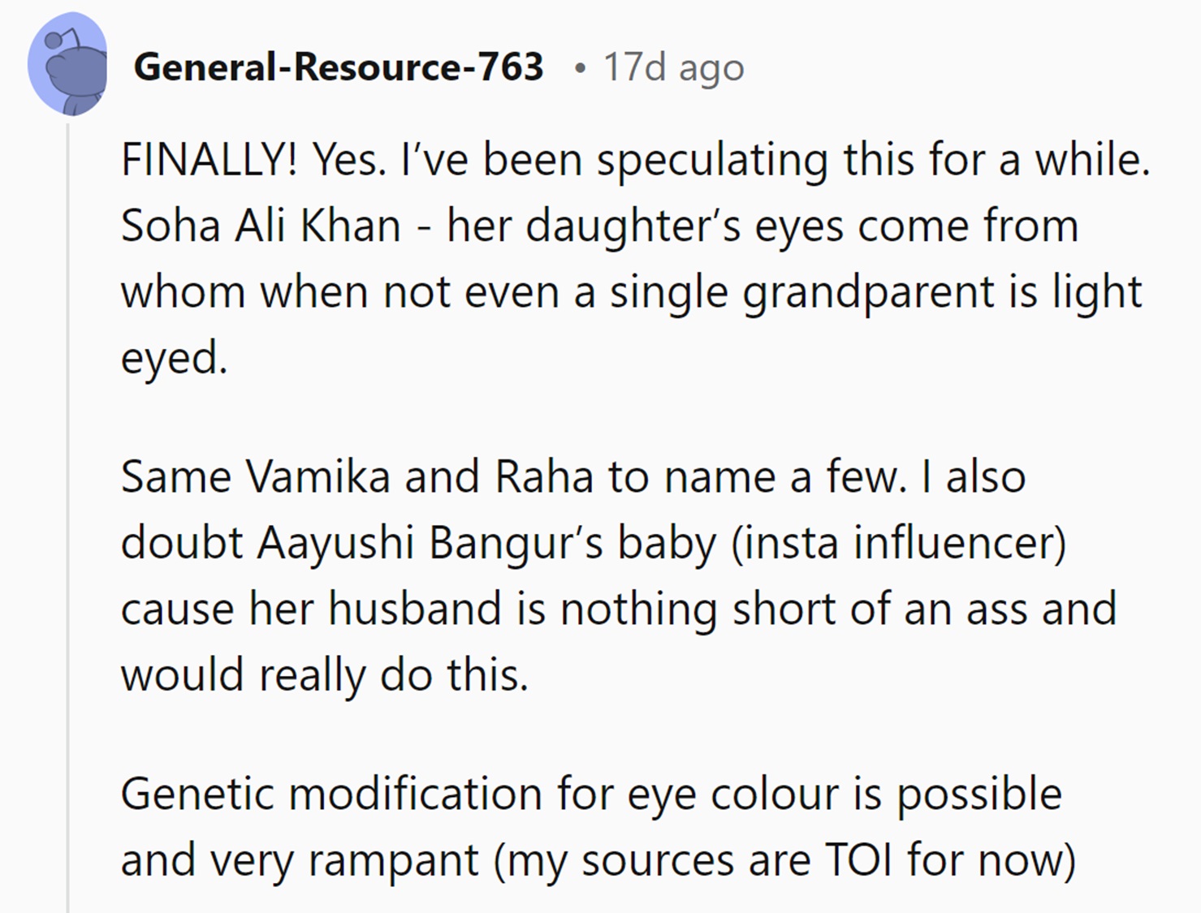
Task: Click the words Genetic modification
Action: tap(331, 794)
